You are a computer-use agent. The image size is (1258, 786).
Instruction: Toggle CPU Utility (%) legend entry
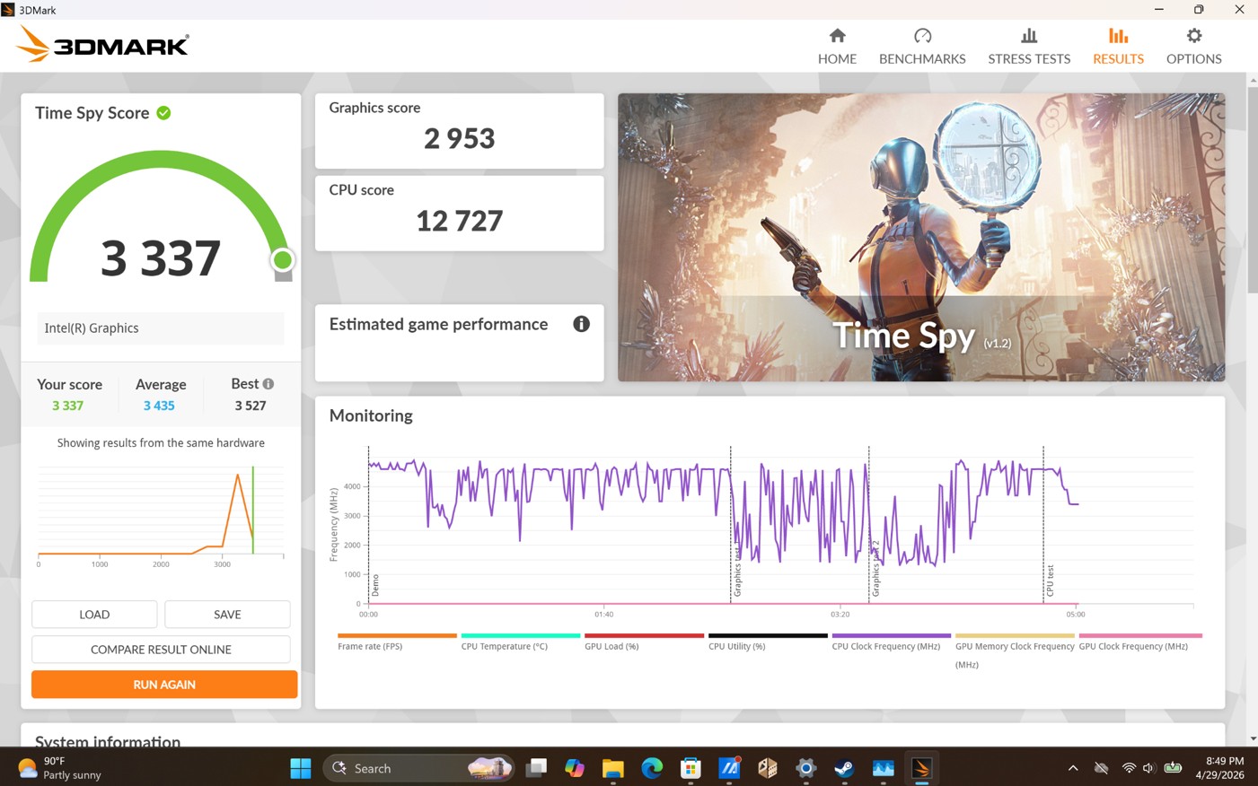[768, 641]
